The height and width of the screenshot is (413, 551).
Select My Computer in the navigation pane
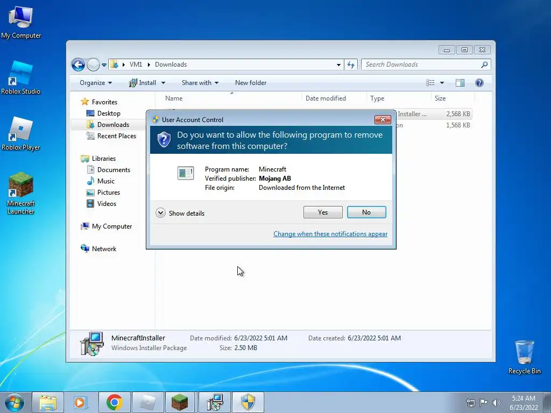click(x=107, y=226)
